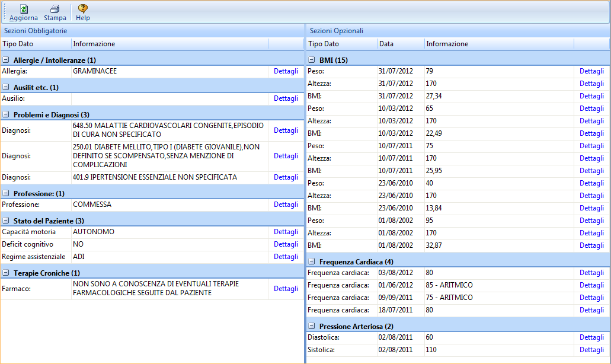Screen dimensions: 611x364
Task: Open Dettagli for diagnosis 250.01 diabete
Action: coord(286,156)
